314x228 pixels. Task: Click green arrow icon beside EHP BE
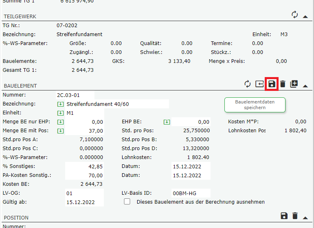pyautogui.click(x=167, y=122)
